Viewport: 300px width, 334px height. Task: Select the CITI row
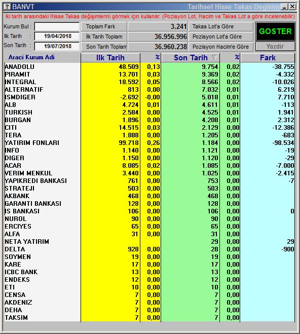pyautogui.click(x=149, y=128)
